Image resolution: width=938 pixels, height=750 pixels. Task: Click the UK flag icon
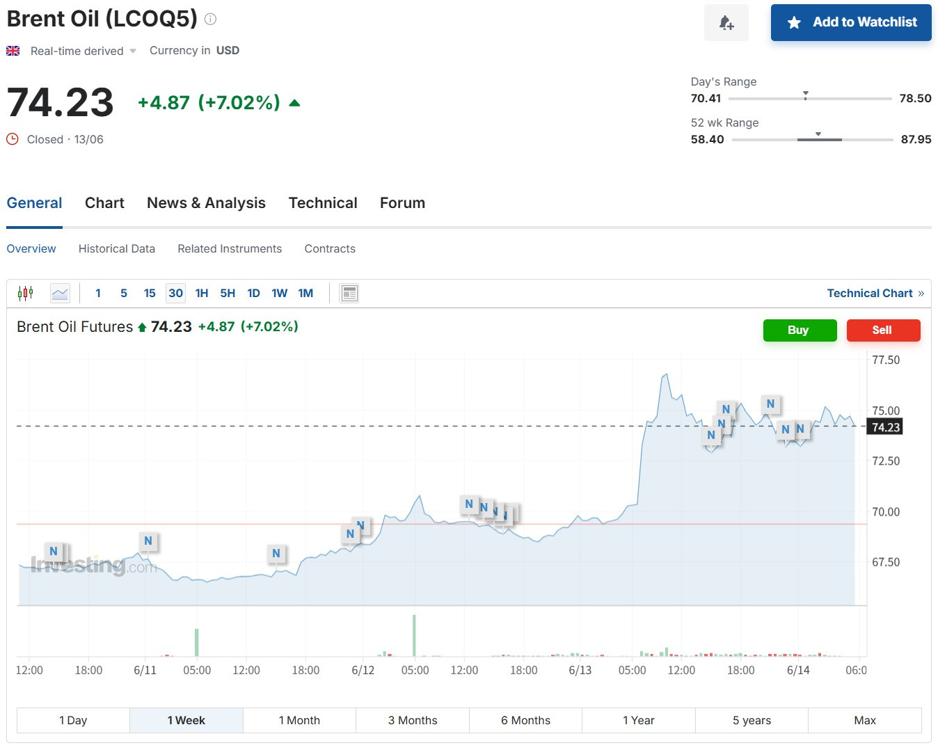[13, 51]
